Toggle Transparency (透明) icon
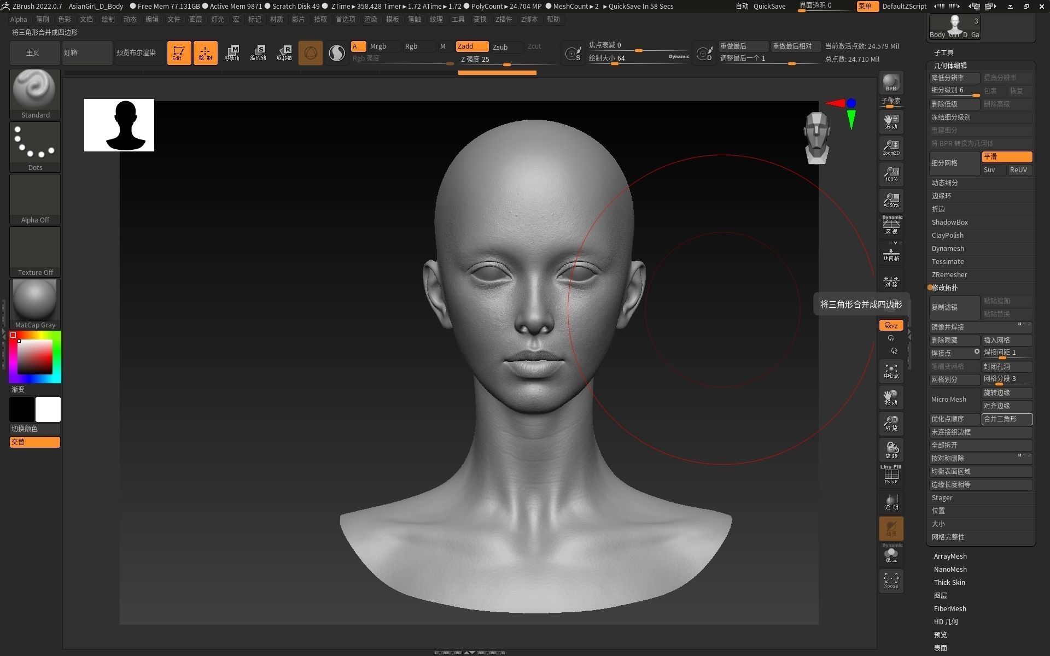Screen dimensions: 1050x656 pyautogui.click(x=891, y=502)
